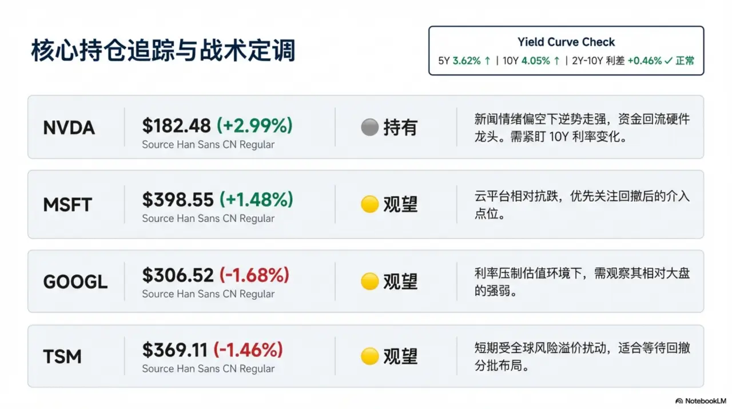The image size is (732, 409).
Task: Click the gray status dot beside 持有
Action: click(x=370, y=127)
